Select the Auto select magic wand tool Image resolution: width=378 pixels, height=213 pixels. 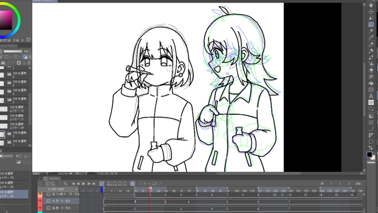click(371, 31)
